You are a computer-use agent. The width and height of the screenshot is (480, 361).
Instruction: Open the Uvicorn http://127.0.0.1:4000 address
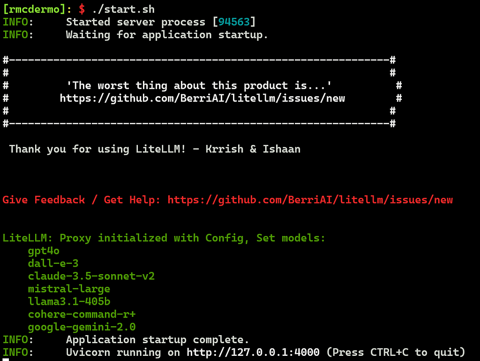tap(253, 353)
